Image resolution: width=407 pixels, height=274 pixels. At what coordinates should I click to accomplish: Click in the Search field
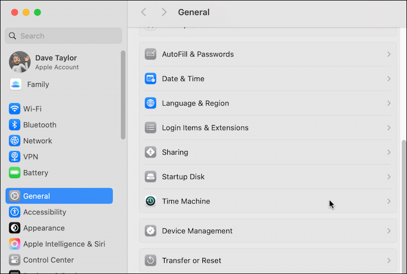point(63,36)
